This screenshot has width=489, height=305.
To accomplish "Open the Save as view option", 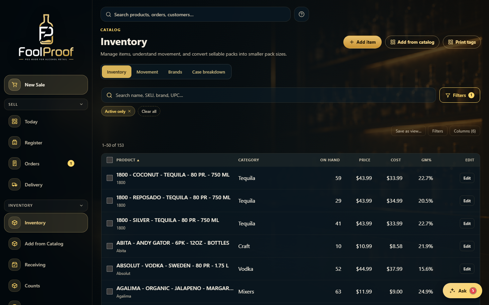I will coord(408,131).
